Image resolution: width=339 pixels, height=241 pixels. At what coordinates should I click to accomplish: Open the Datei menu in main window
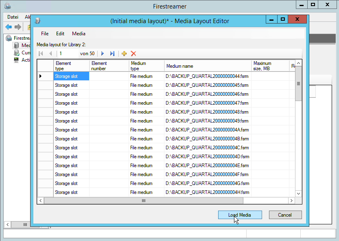[x=13, y=17]
